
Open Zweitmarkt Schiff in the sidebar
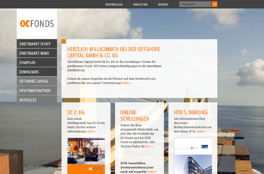pos(37,44)
